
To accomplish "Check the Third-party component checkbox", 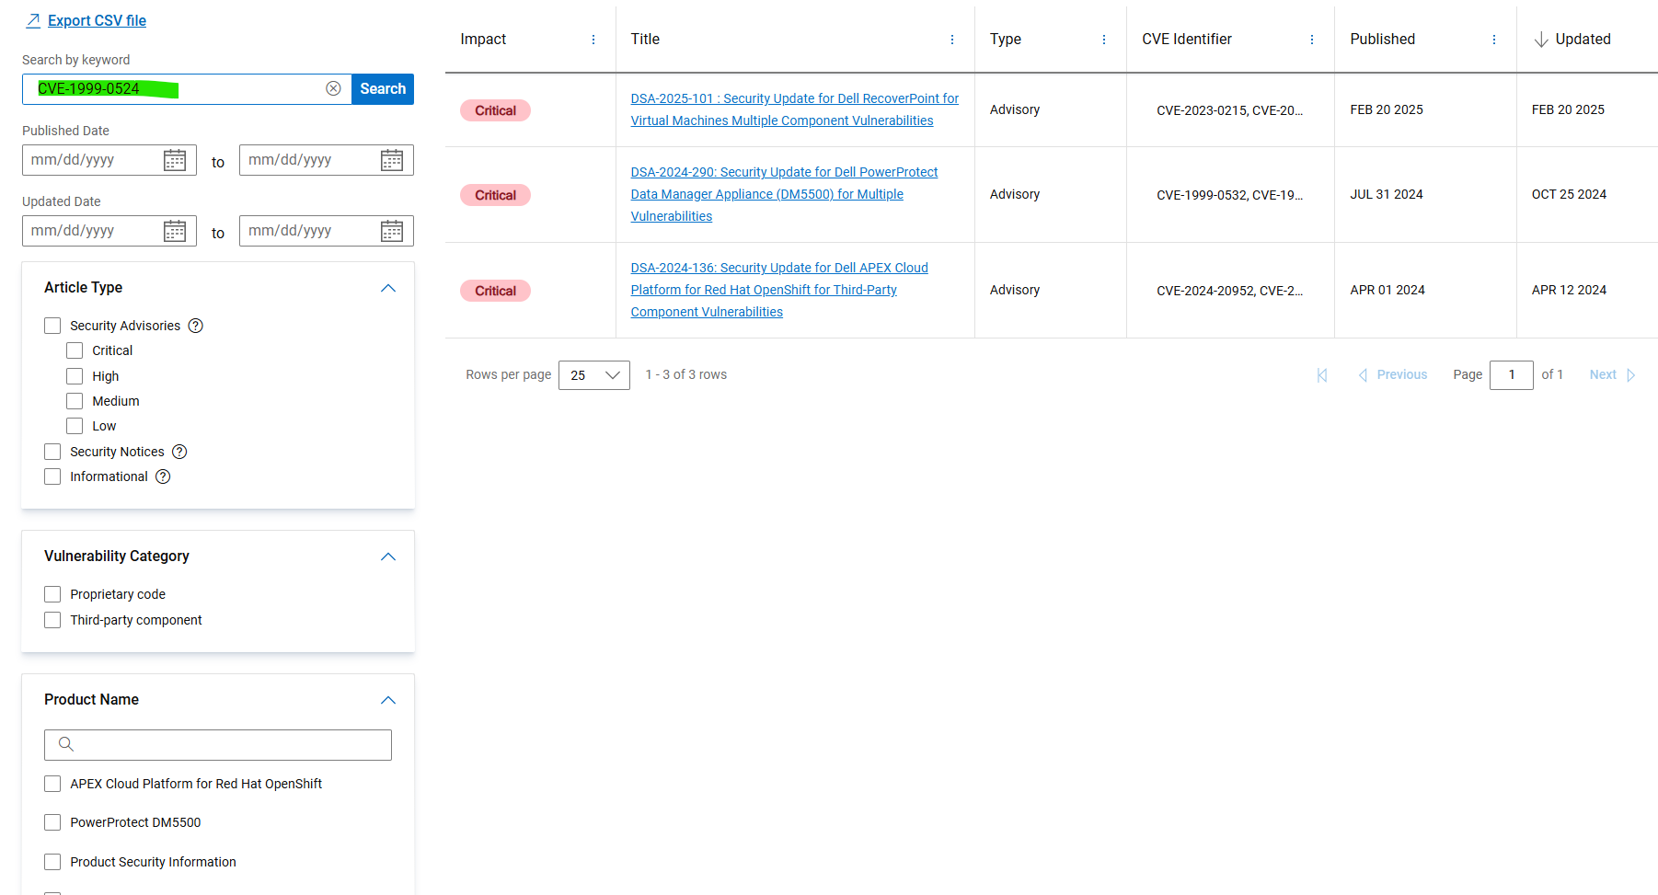I will (52, 620).
